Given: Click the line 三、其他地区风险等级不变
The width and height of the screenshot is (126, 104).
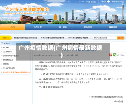Looking at the screenshot, I should pyautogui.click(x=52, y=87).
